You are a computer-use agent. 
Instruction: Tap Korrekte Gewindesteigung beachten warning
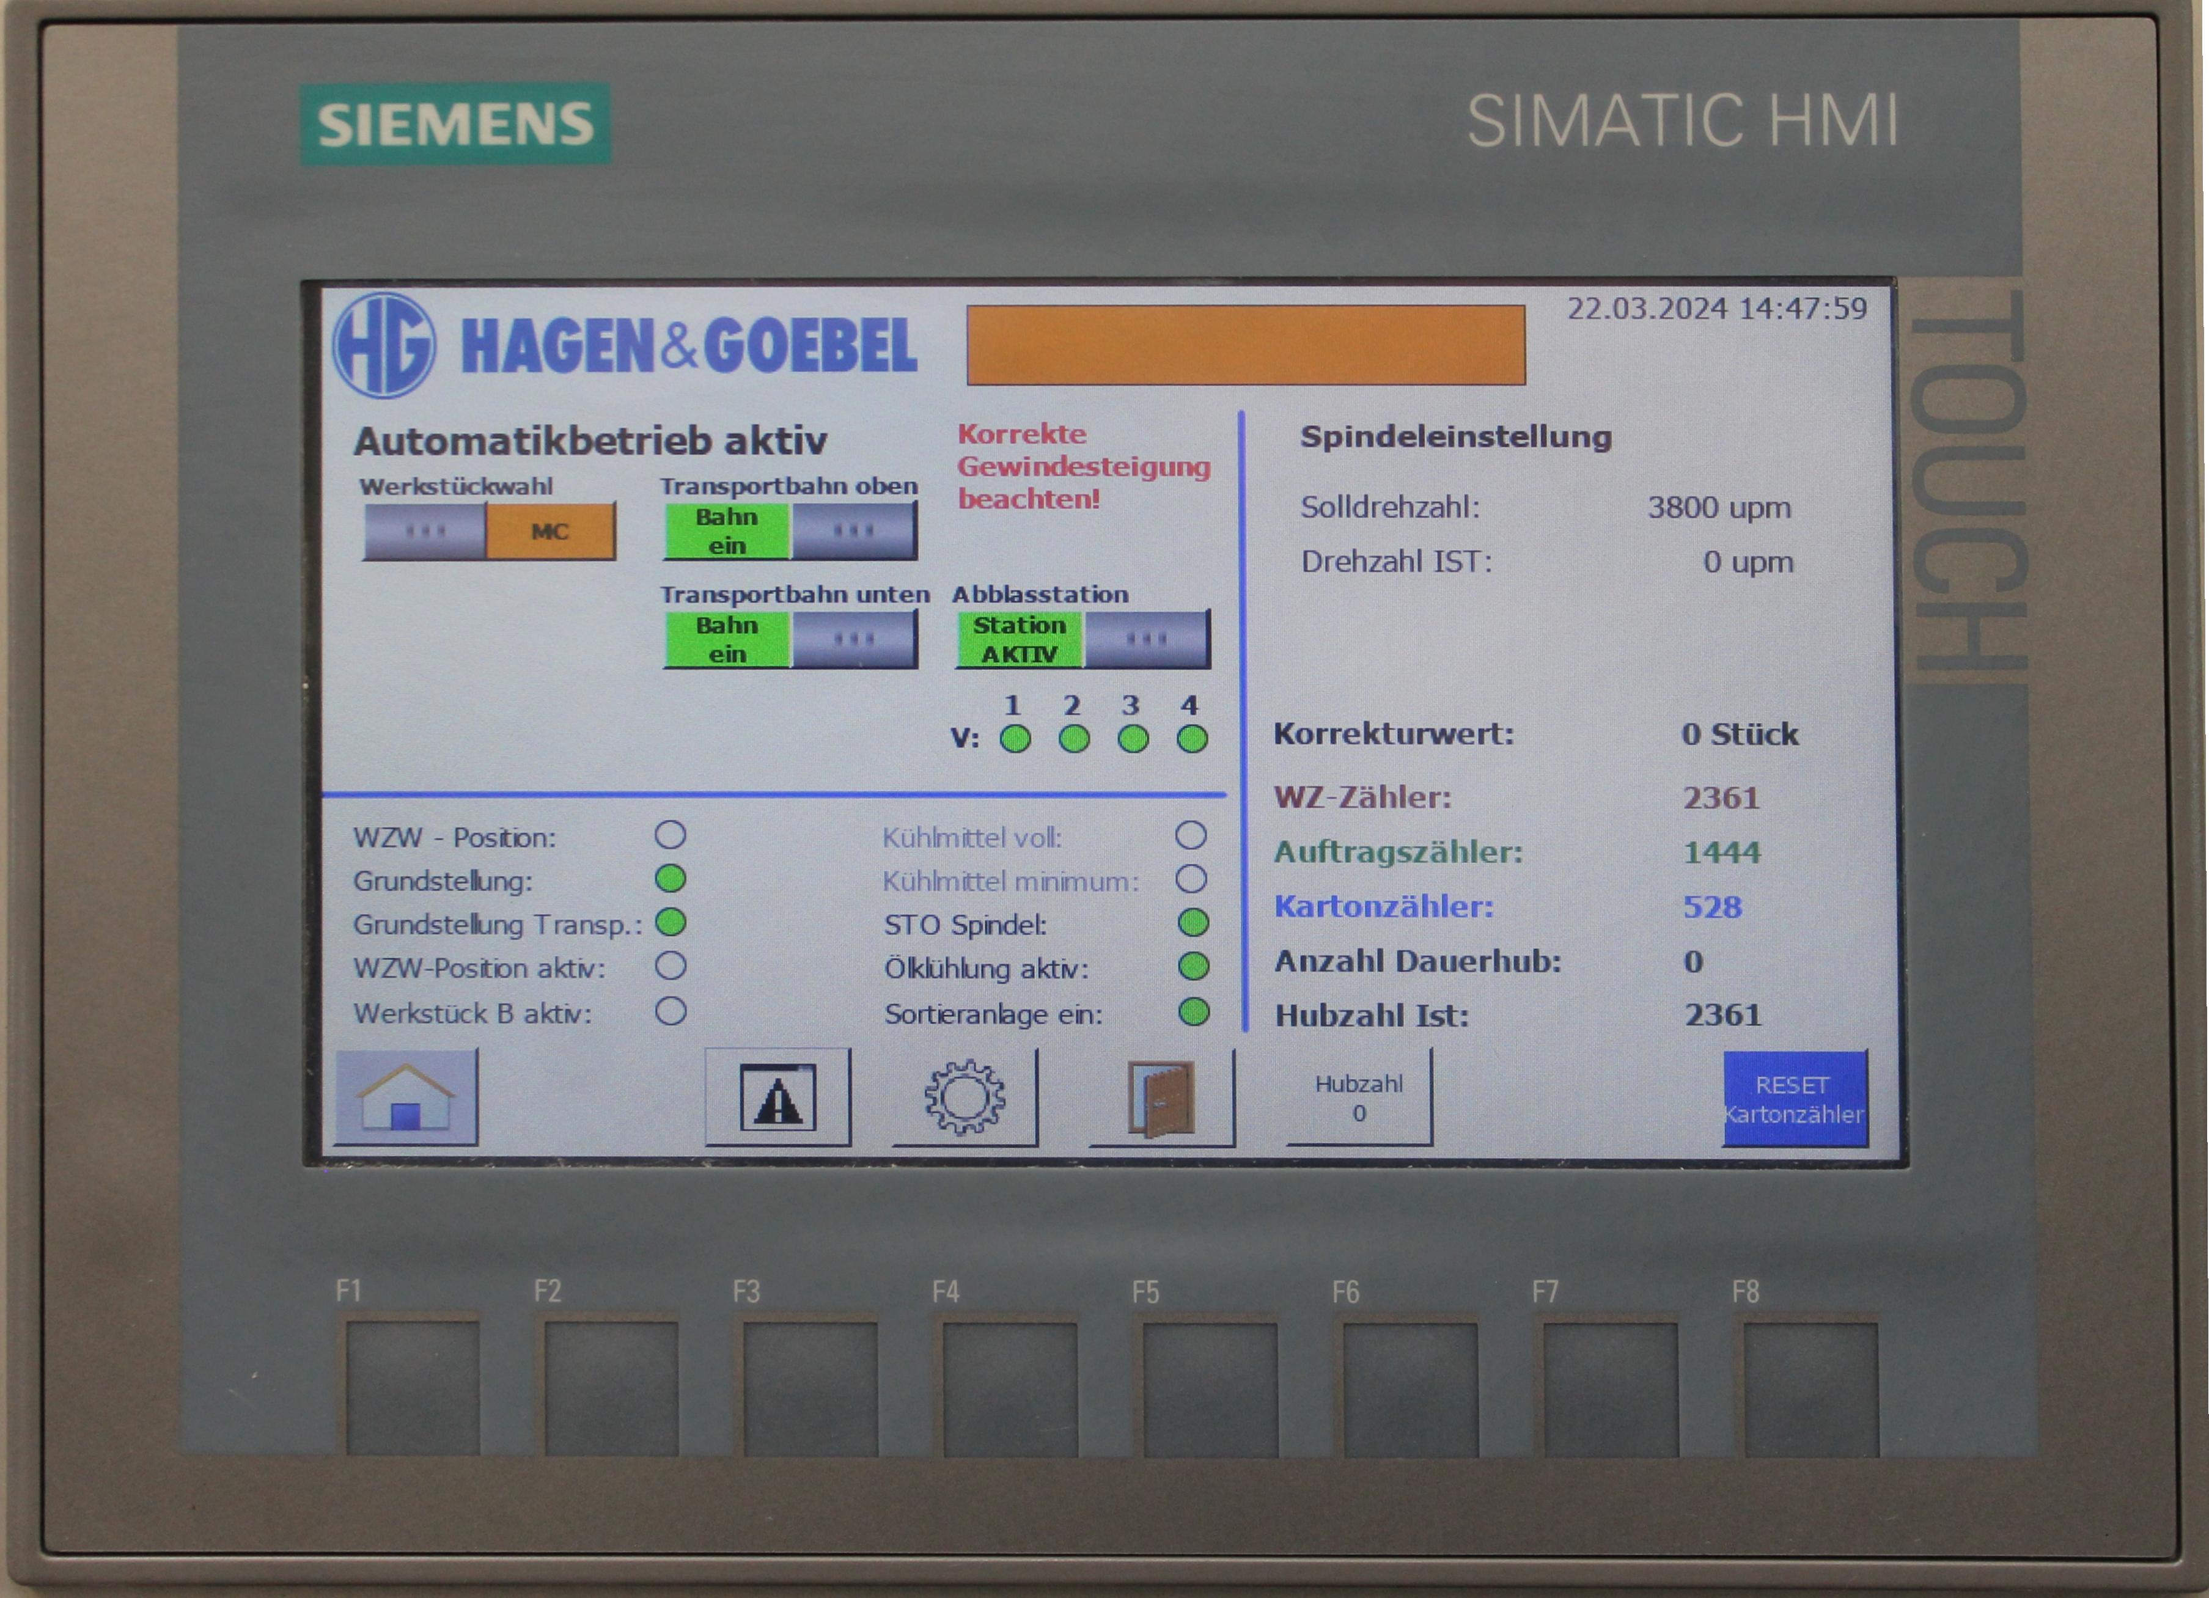tap(1083, 466)
